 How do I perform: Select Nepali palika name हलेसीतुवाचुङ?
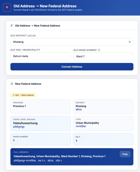(x=19, y=127)
